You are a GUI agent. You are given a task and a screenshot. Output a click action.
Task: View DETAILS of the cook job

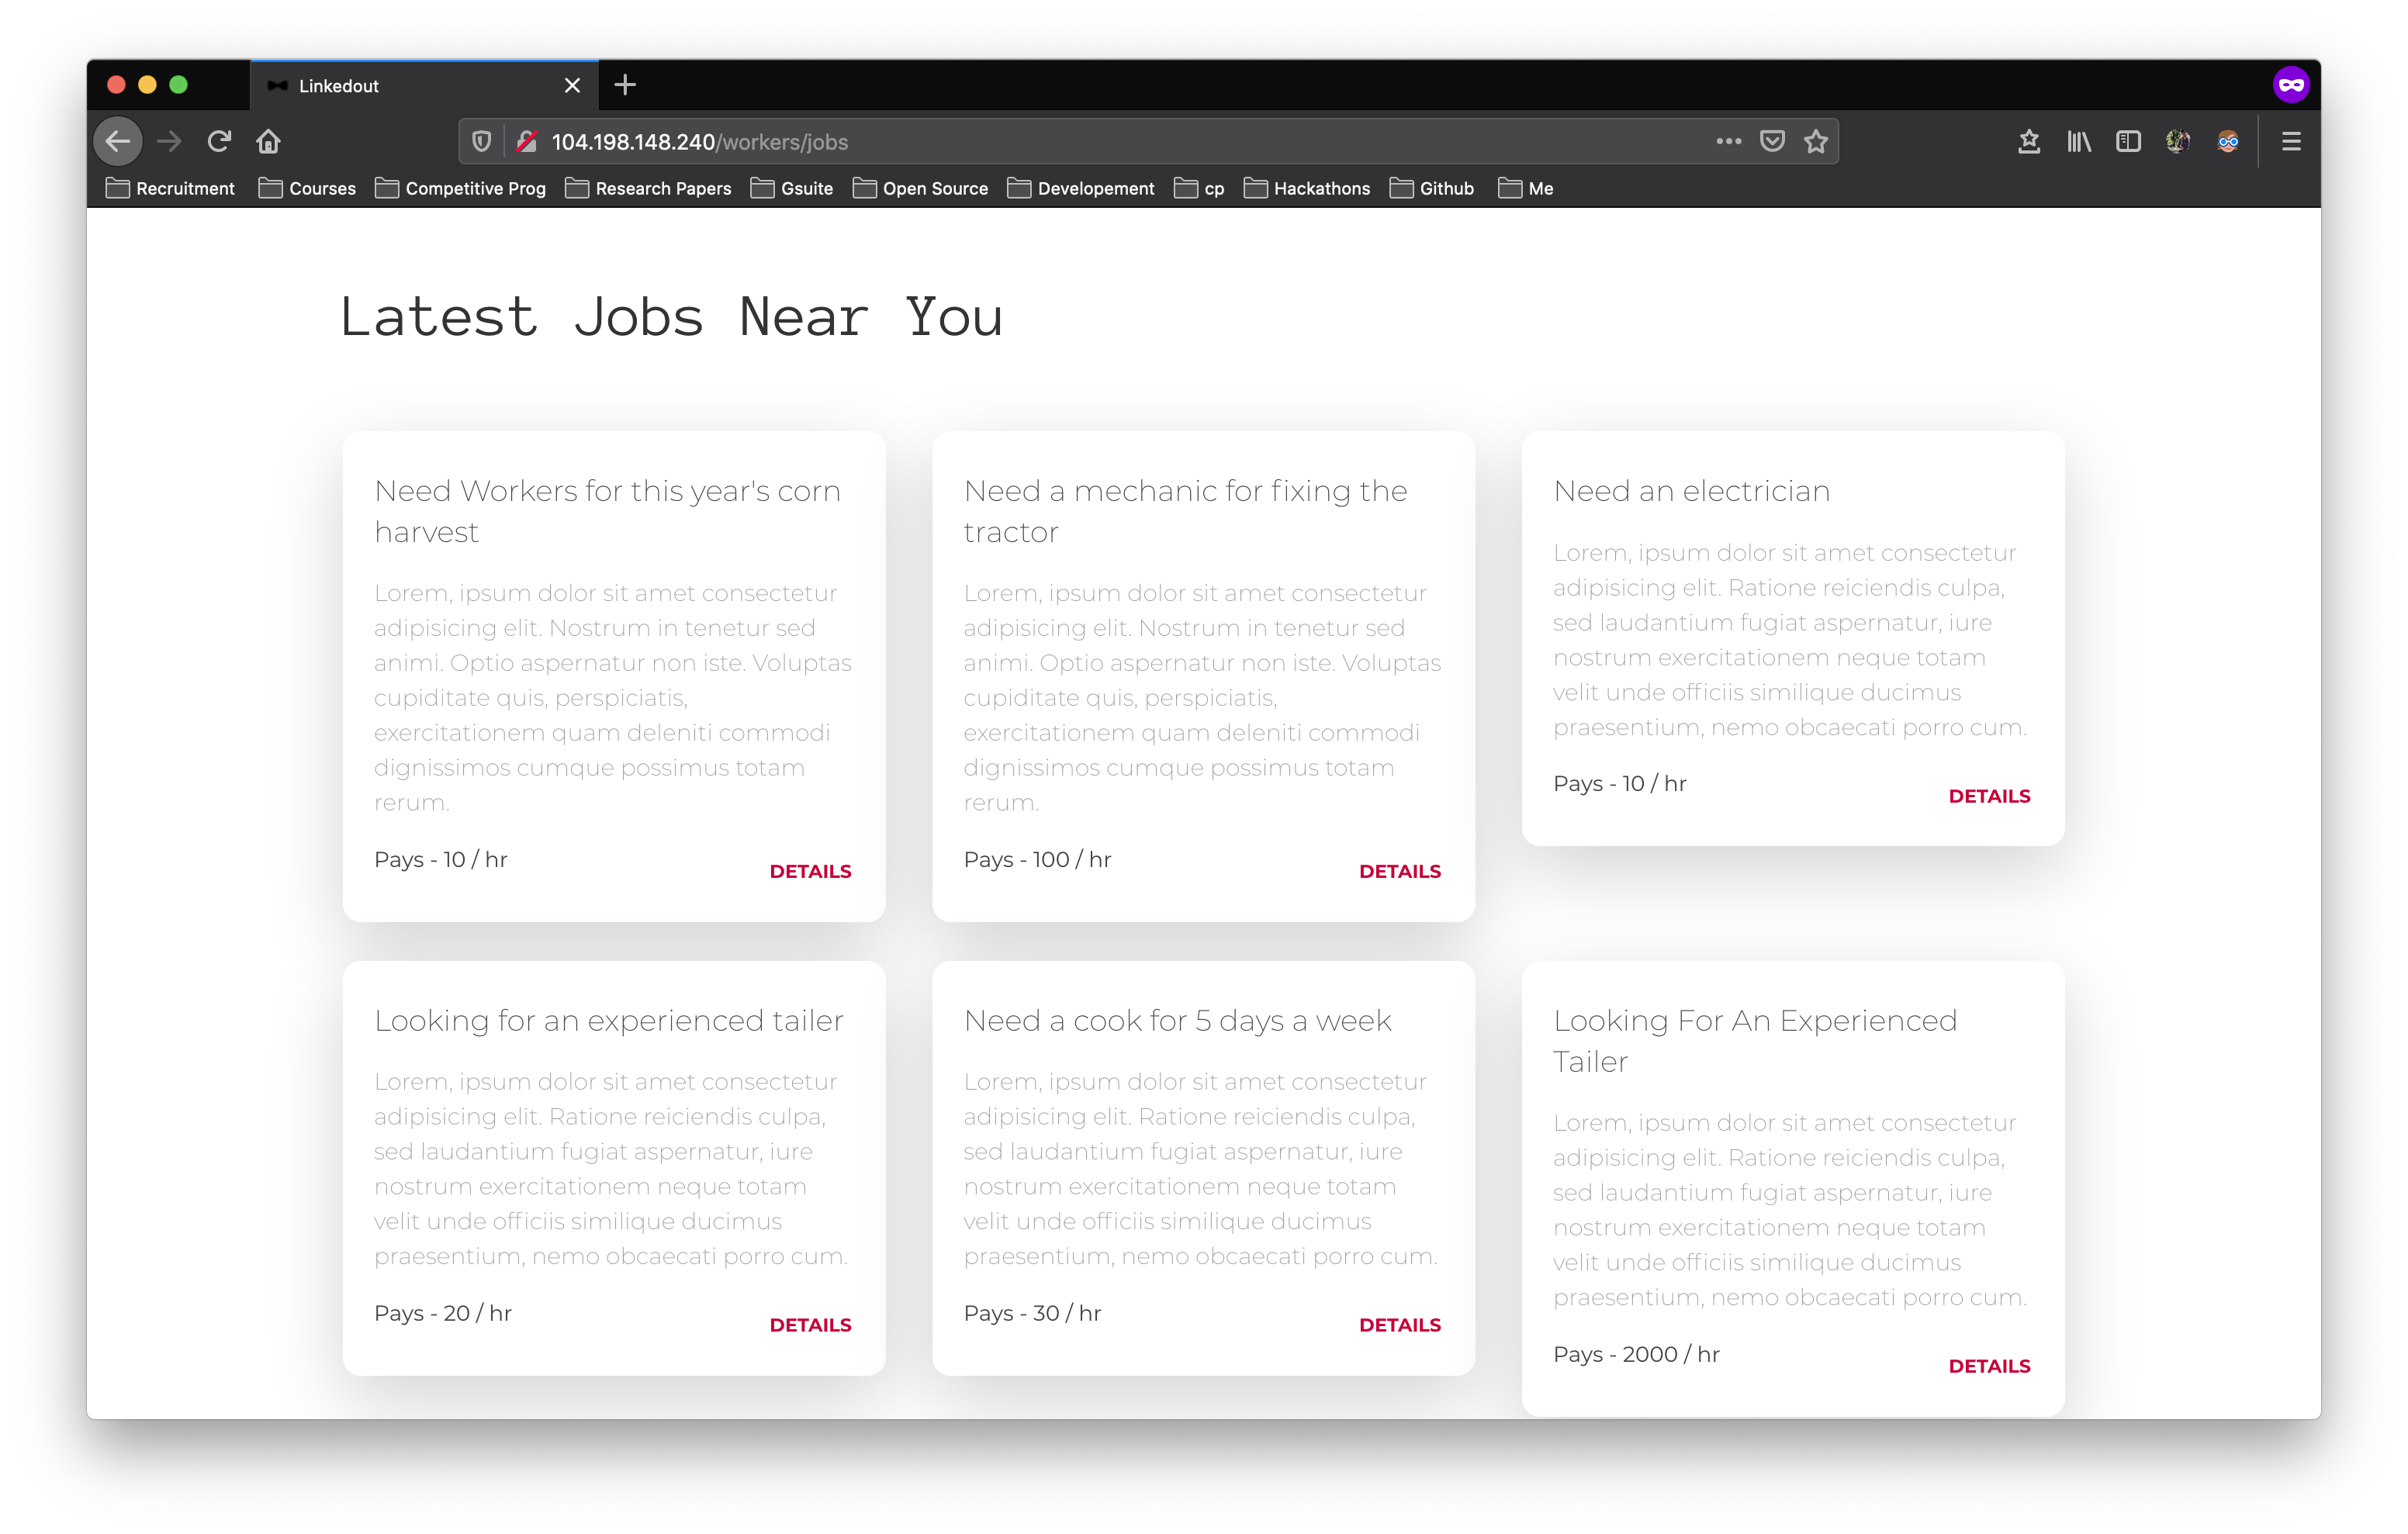click(1399, 1325)
